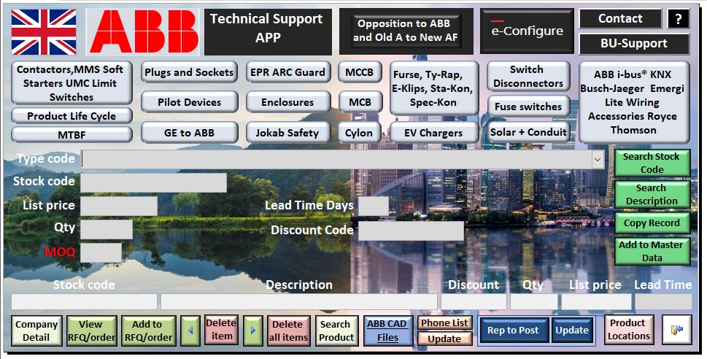Select Switch Disconnectors category
Viewport: 707px width, 359px height.
pyautogui.click(x=528, y=76)
